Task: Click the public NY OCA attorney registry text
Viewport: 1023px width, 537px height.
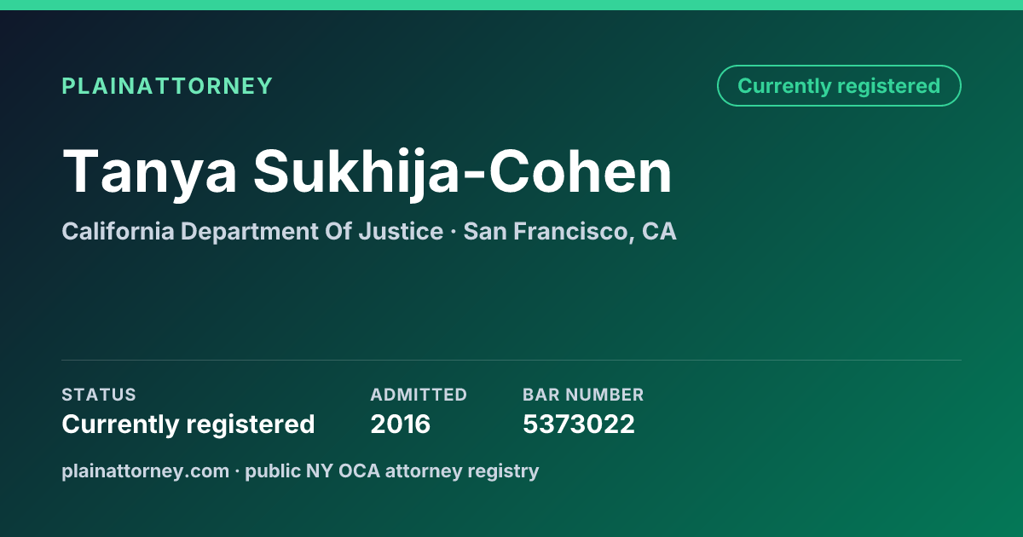Action: [x=392, y=471]
